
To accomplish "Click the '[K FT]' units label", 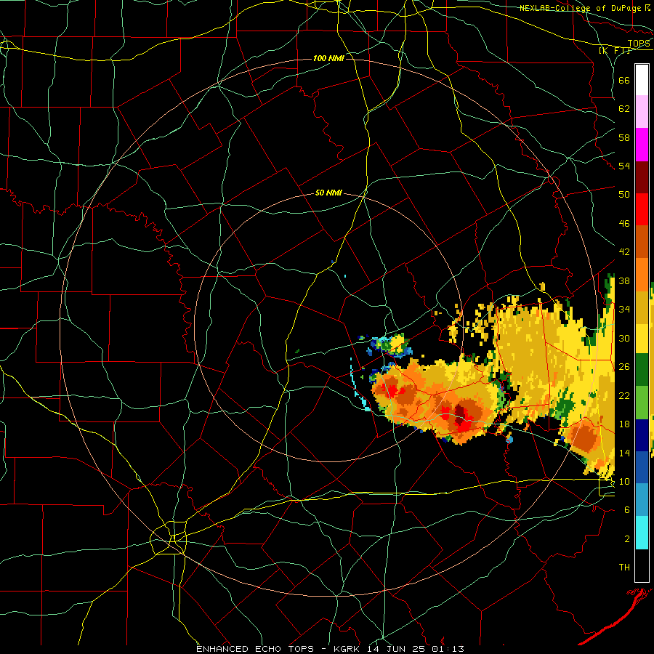I will tap(615, 51).
